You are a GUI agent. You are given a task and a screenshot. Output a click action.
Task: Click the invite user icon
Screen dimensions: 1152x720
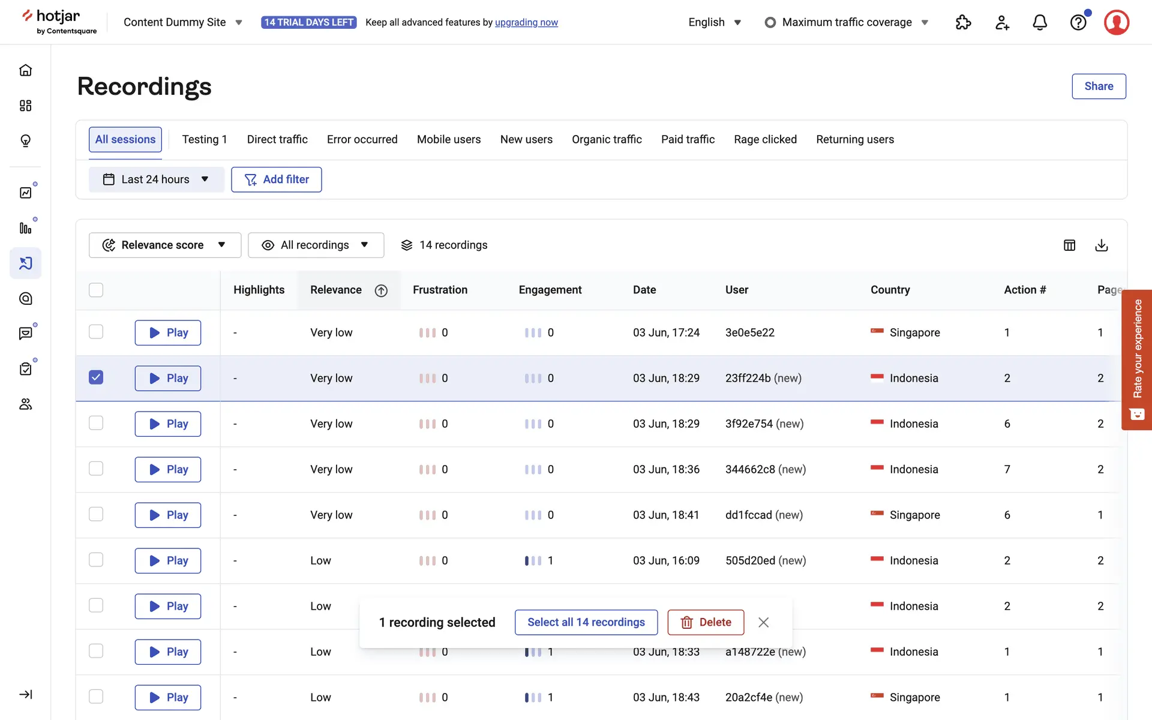1001,23
